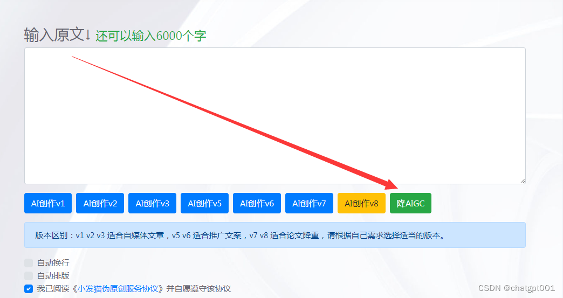Enable the 自动排版 checkbox
Viewport: 563px width, 298px height.
tap(29, 276)
